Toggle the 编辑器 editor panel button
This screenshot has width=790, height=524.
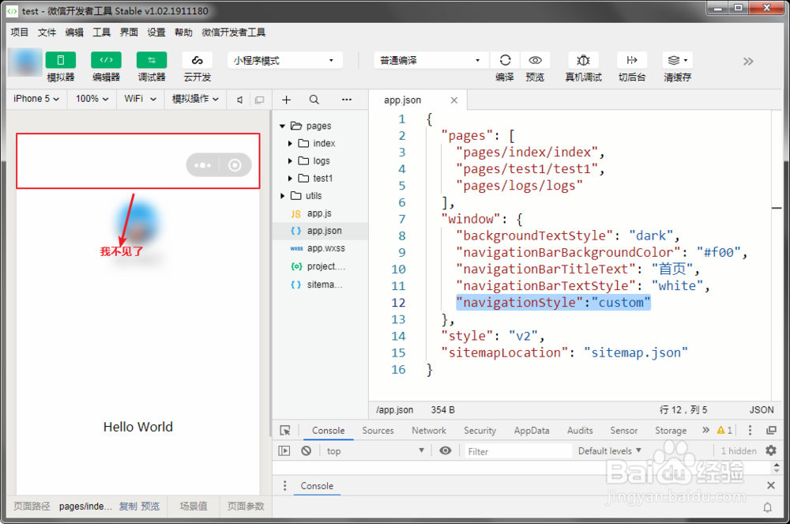(106, 60)
